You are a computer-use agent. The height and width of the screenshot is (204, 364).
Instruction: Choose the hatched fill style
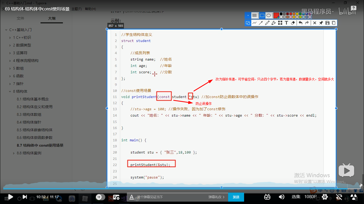[x=254, y=15]
